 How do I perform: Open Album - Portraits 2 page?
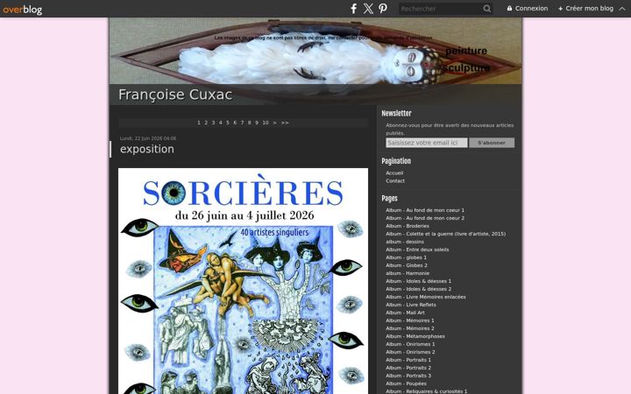point(408,368)
